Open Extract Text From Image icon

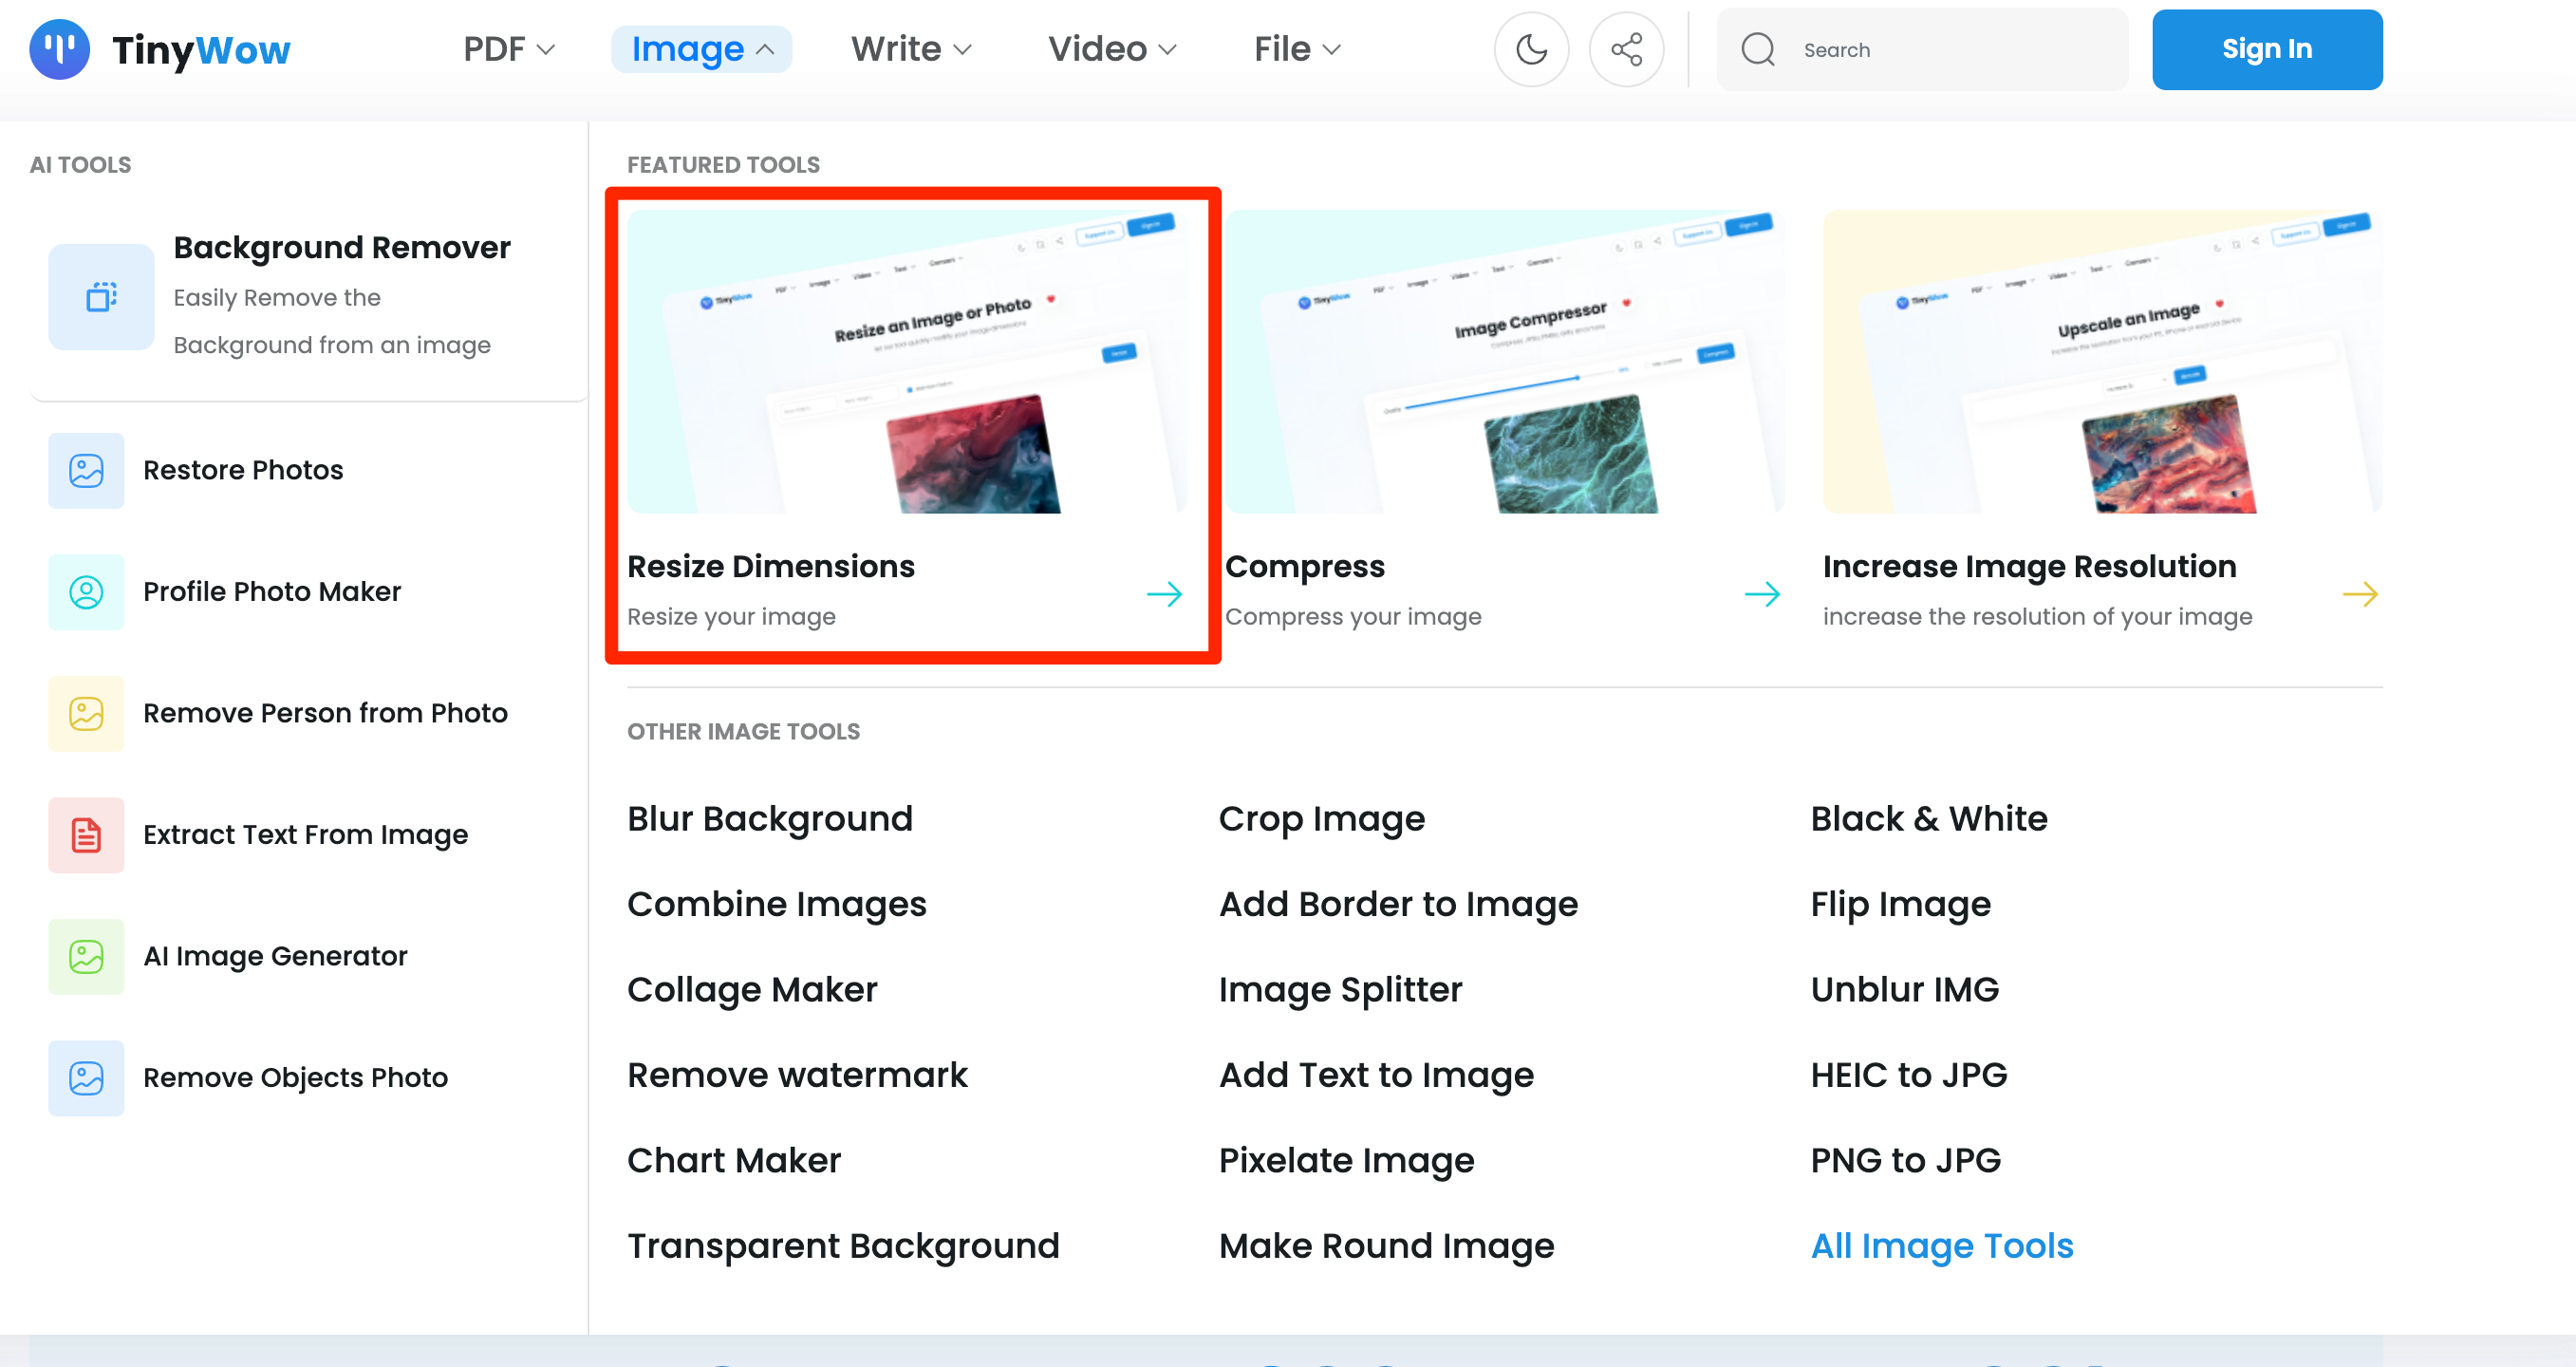86,835
